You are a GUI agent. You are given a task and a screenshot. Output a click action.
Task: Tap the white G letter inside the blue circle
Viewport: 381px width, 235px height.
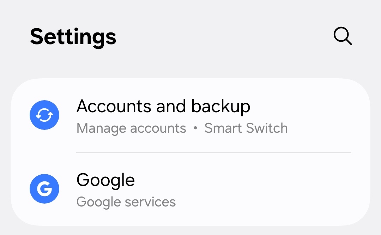44,189
